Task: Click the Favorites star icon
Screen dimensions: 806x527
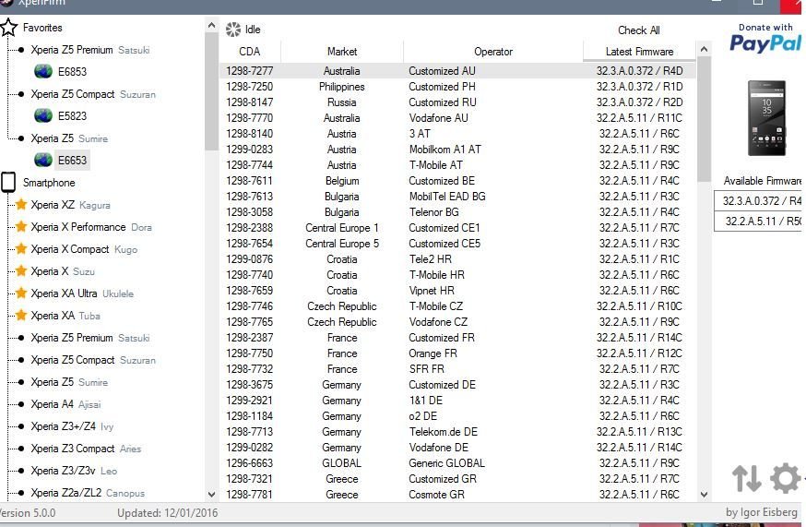Action: 8,28
